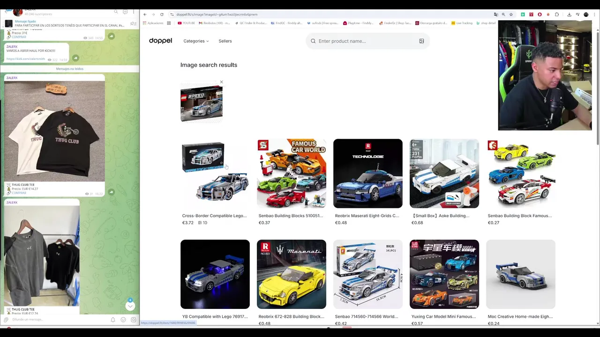Remove the uploaded search image with X
Viewport: 600px width, 337px height.
tap(221, 82)
